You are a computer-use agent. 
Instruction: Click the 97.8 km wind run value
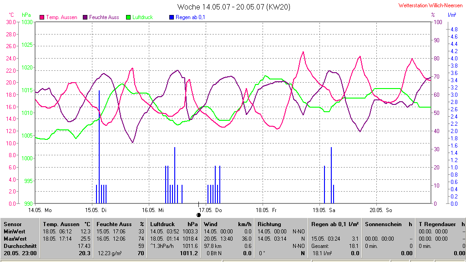[213, 246]
